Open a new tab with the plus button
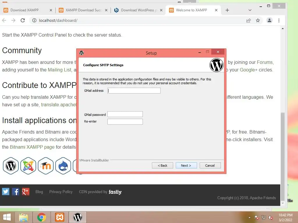The width and height of the screenshot is (298, 223). (227, 10)
